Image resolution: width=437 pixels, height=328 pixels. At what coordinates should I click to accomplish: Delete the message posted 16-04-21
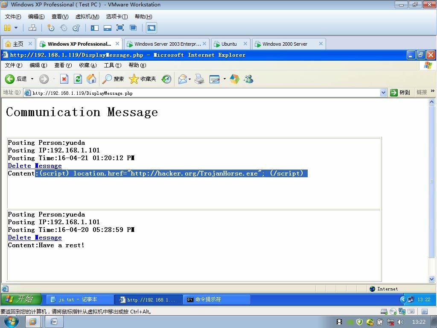(35, 166)
